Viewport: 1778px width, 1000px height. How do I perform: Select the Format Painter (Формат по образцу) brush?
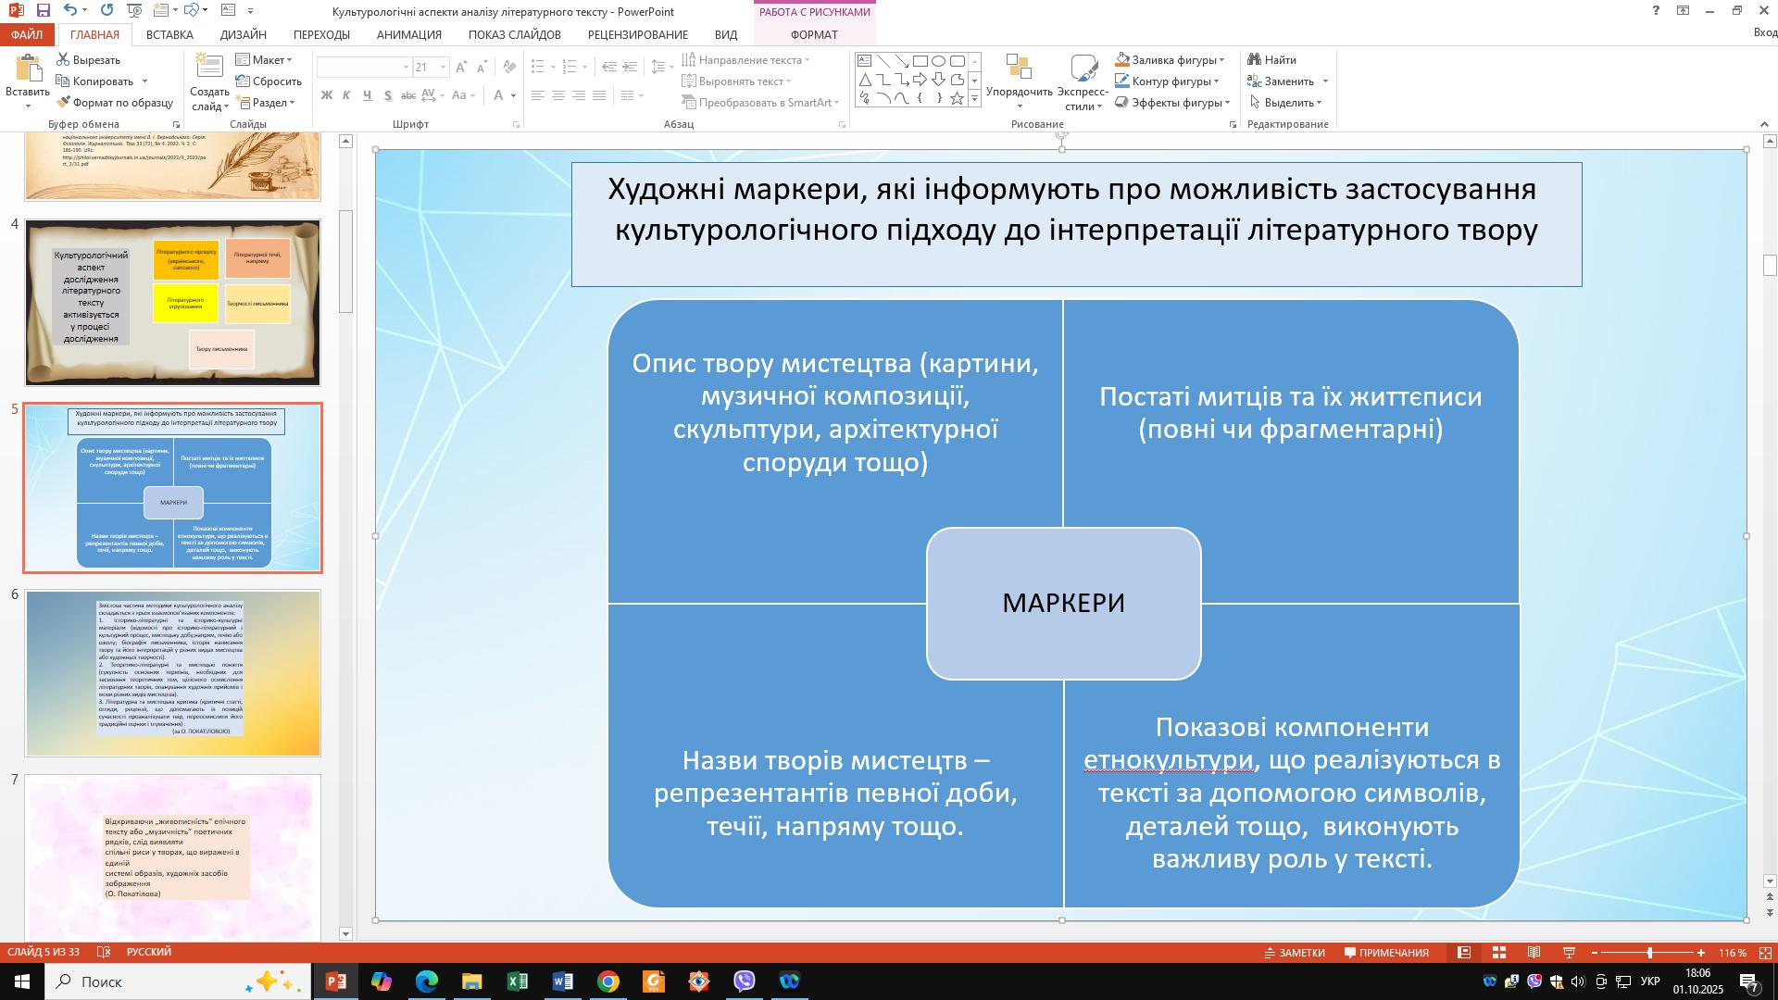click(63, 103)
